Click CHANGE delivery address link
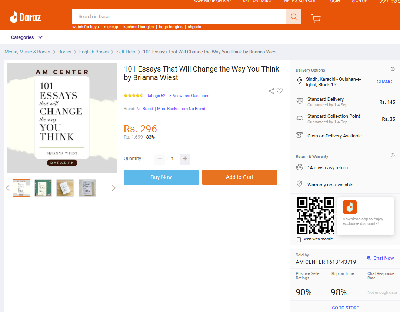The height and width of the screenshot is (312, 400). coord(386,82)
